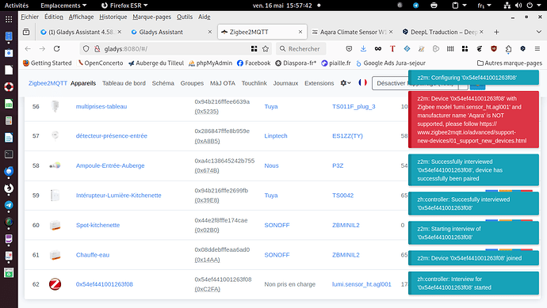Open the Firefox ESR application menu
Image resolution: width=547 pixels, height=308 pixels.
124,6
